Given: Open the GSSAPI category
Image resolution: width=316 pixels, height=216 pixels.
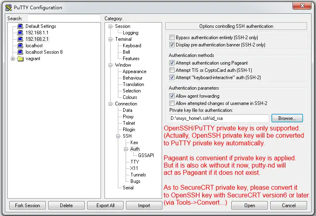Looking at the screenshot, I should pos(146,155).
